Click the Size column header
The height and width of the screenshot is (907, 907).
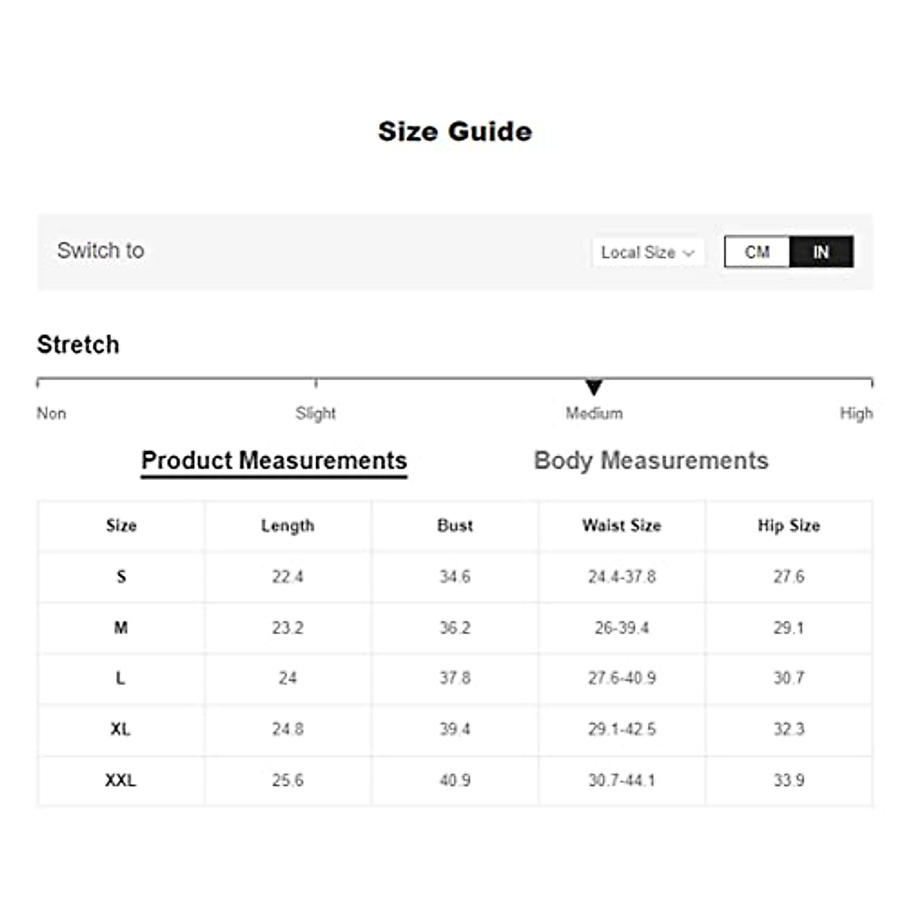coord(121,525)
